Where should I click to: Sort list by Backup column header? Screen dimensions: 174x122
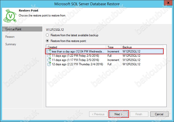tap(142, 47)
